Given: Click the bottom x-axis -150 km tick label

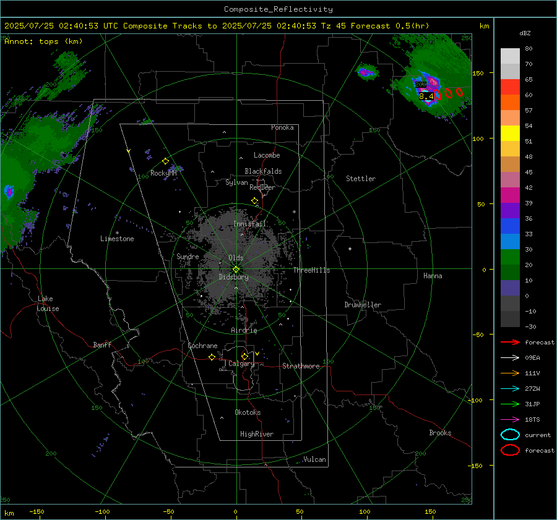Looking at the screenshot, I should click(37, 511).
